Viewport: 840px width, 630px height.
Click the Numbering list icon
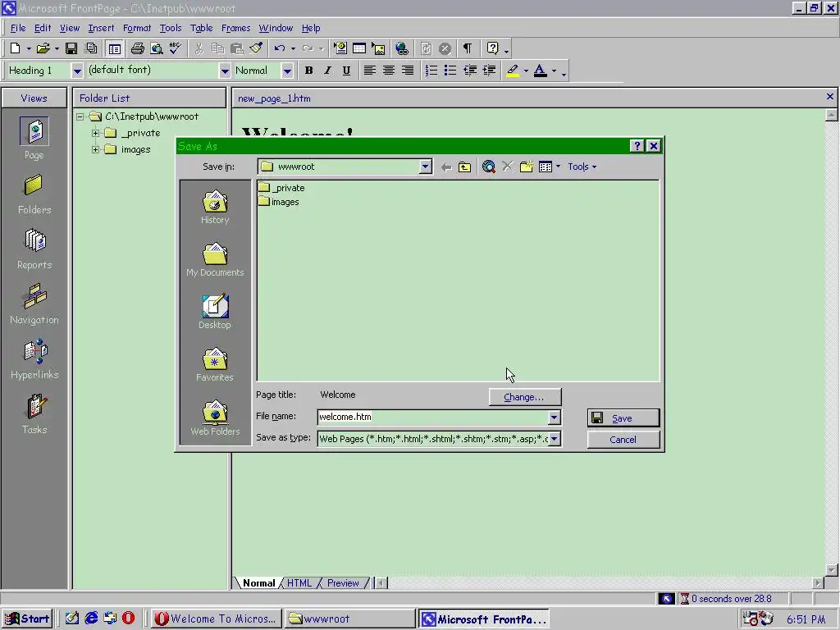(431, 71)
